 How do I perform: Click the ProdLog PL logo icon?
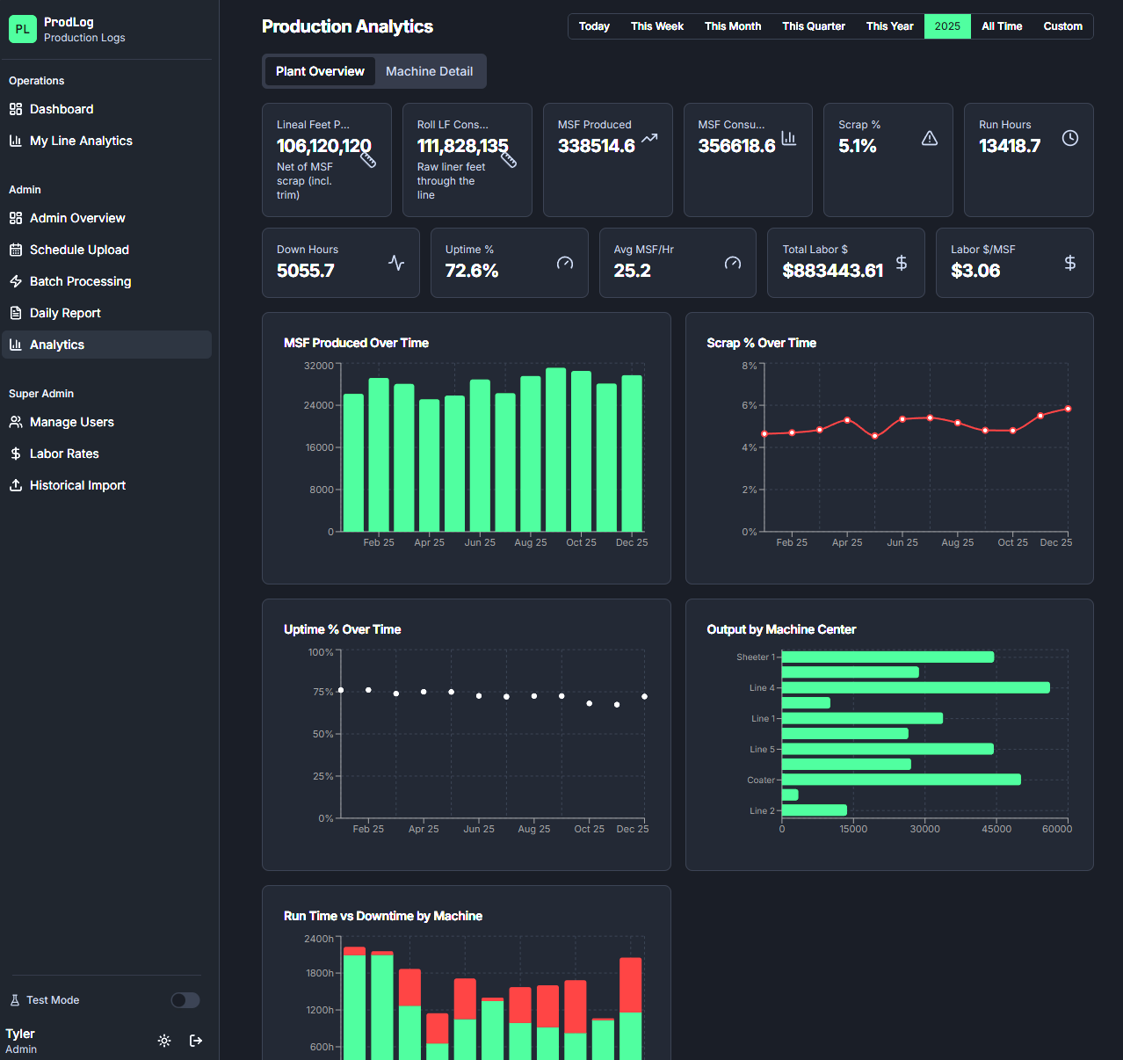click(x=23, y=29)
